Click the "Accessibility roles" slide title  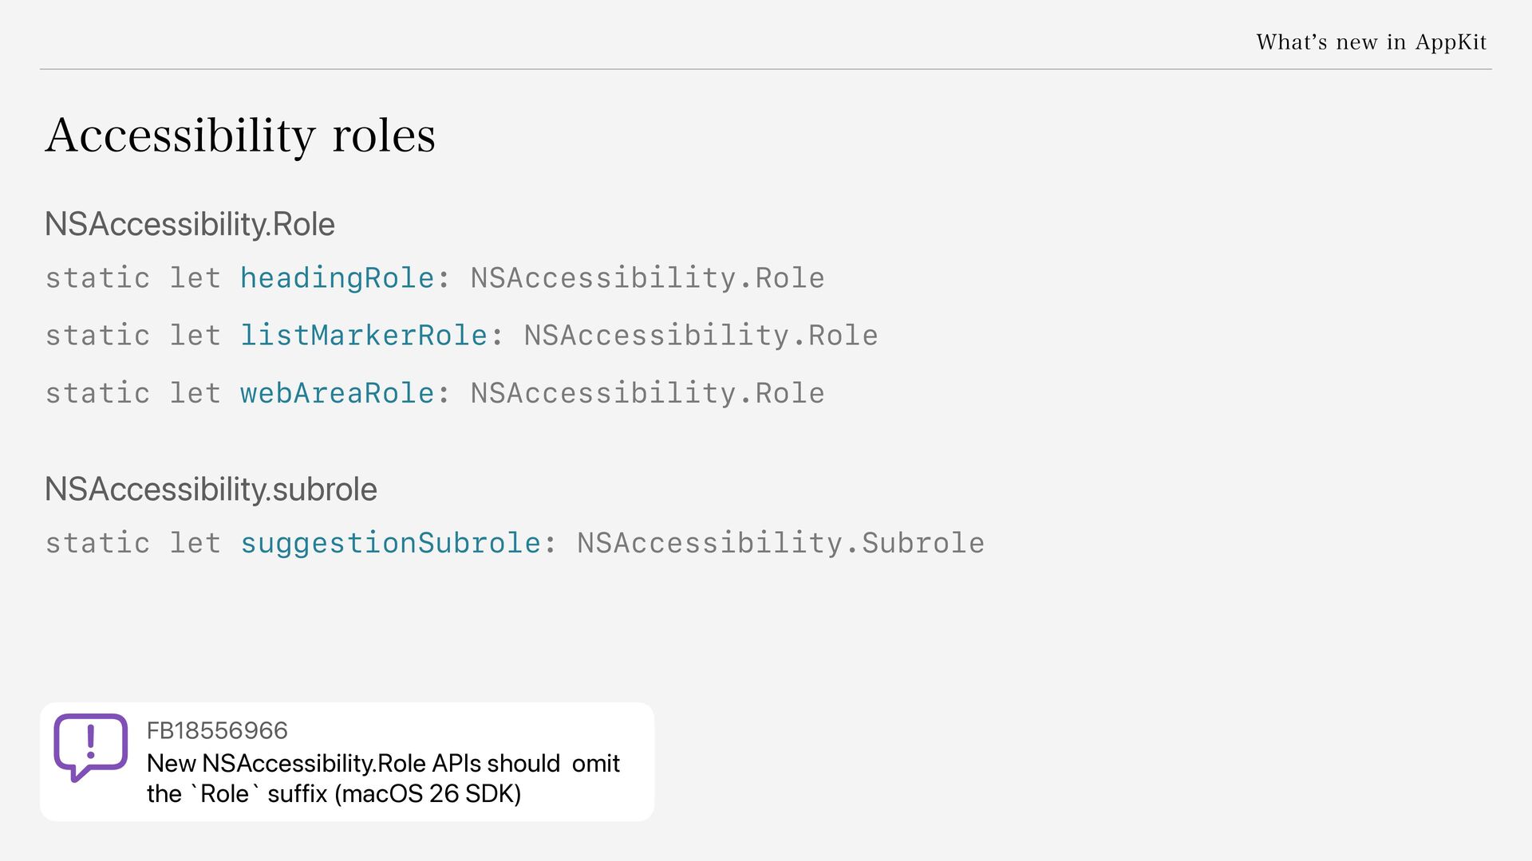(240, 135)
